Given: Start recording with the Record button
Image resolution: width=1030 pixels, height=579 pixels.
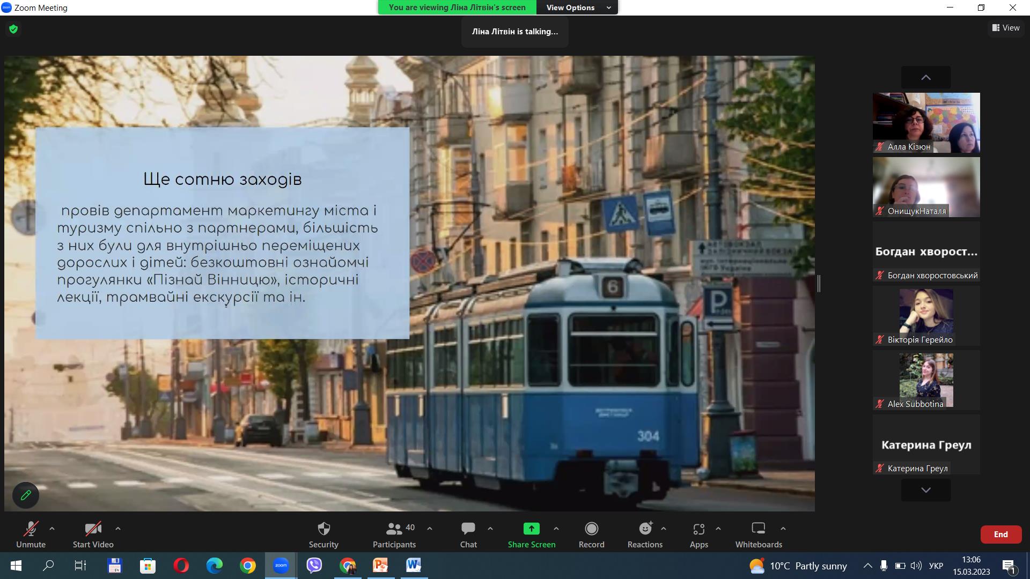Looking at the screenshot, I should [x=591, y=529].
